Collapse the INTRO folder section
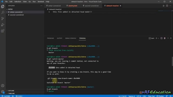 (25, 9)
